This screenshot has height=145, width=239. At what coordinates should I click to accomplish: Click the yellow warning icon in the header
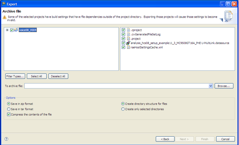coord(4,17)
